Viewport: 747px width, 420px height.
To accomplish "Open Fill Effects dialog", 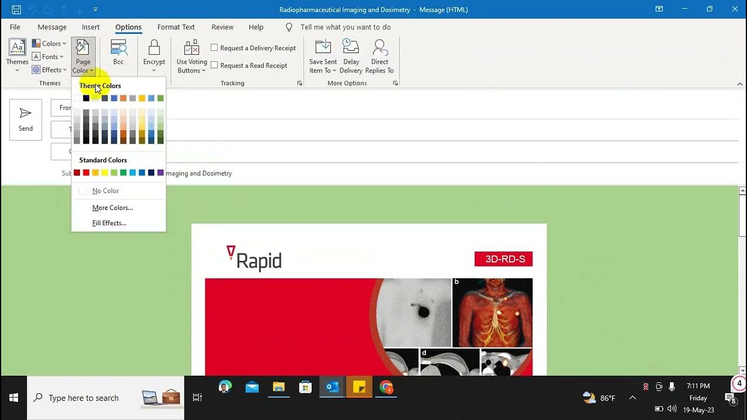I will click(x=118, y=223).
